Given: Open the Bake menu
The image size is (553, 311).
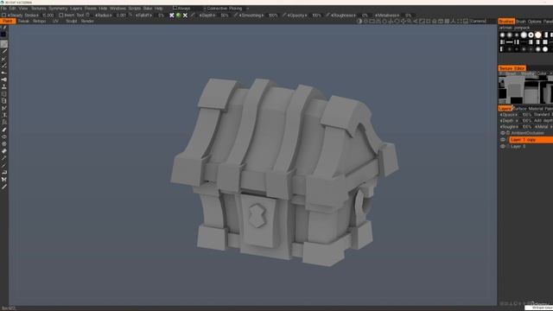Looking at the screenshot, I should pyautogui.click(x=148, y=8).
